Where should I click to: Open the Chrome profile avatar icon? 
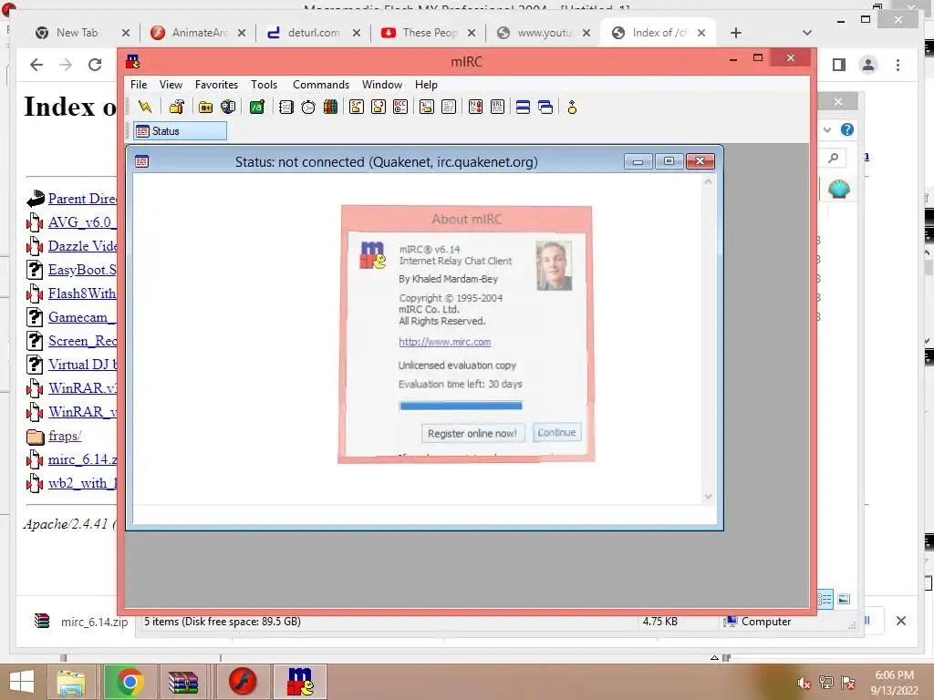(x=868, y=65)
